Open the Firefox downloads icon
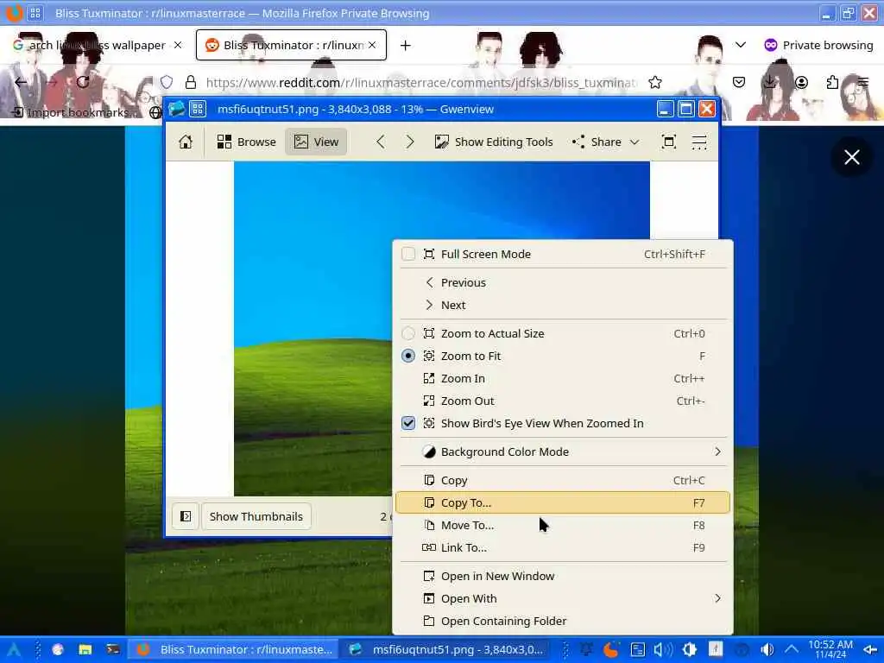884x663 pixels. pyautogui.click(x=769, y=82)
